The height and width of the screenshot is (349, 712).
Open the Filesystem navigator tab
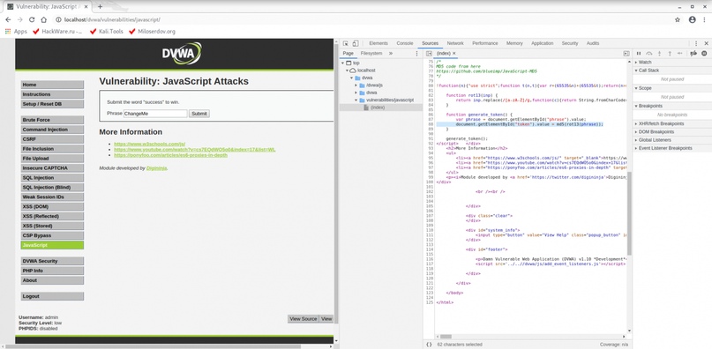coord(371,53)
